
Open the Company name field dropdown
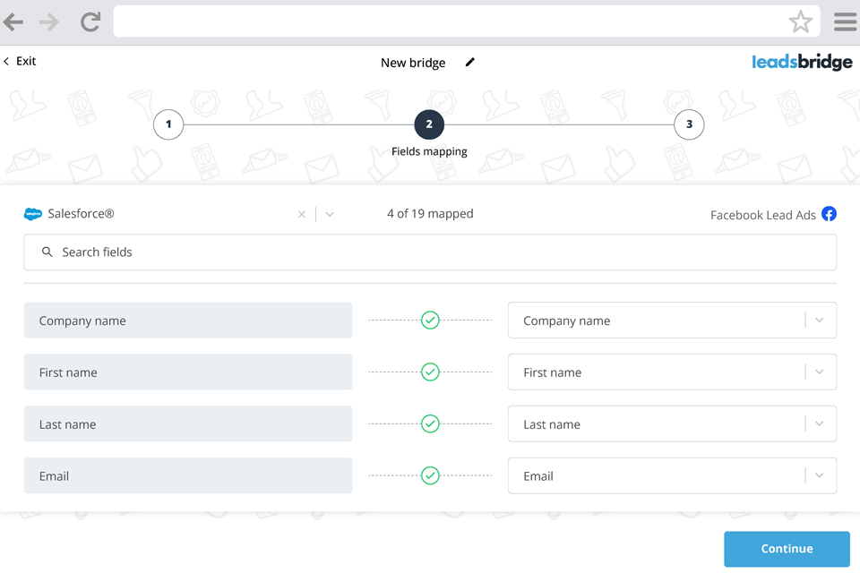click(x=820, y=321)
